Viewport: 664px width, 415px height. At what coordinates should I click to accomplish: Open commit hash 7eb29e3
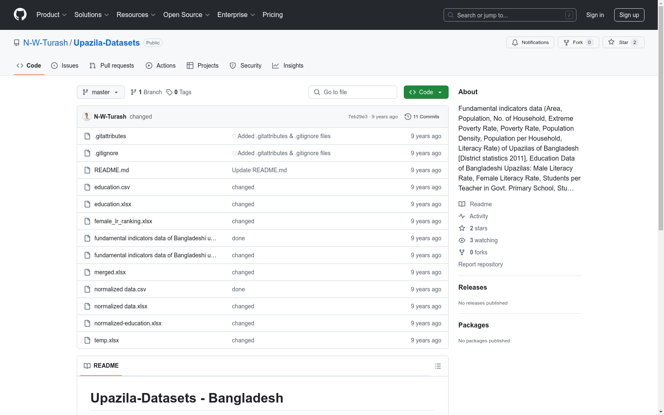[358, 117]
